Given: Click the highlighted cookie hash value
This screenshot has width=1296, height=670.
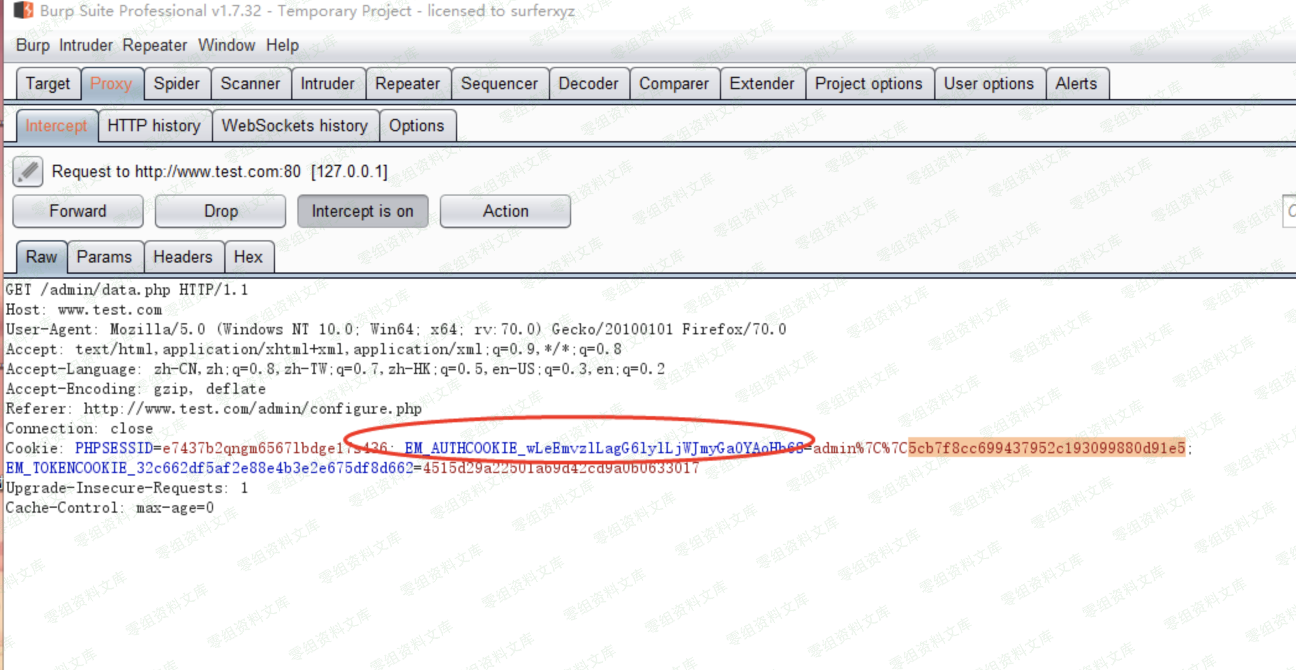Looking at the screenshot, I should pos(1046,448).
